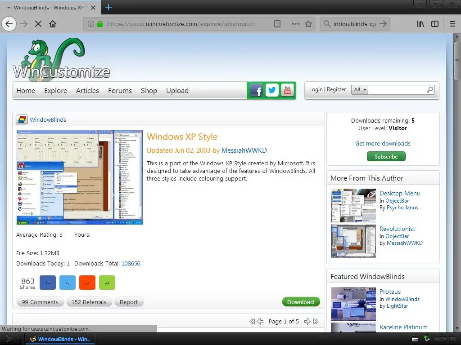Image resolution: width=461 pixels, height=345 pixels.
Task: Click the Downloads Total 108656 link
Action: click(131, 263)
